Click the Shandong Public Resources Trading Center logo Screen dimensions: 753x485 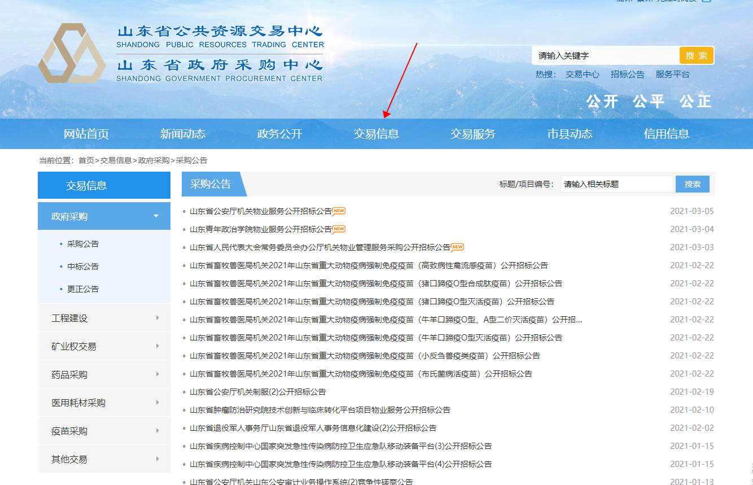72,54
